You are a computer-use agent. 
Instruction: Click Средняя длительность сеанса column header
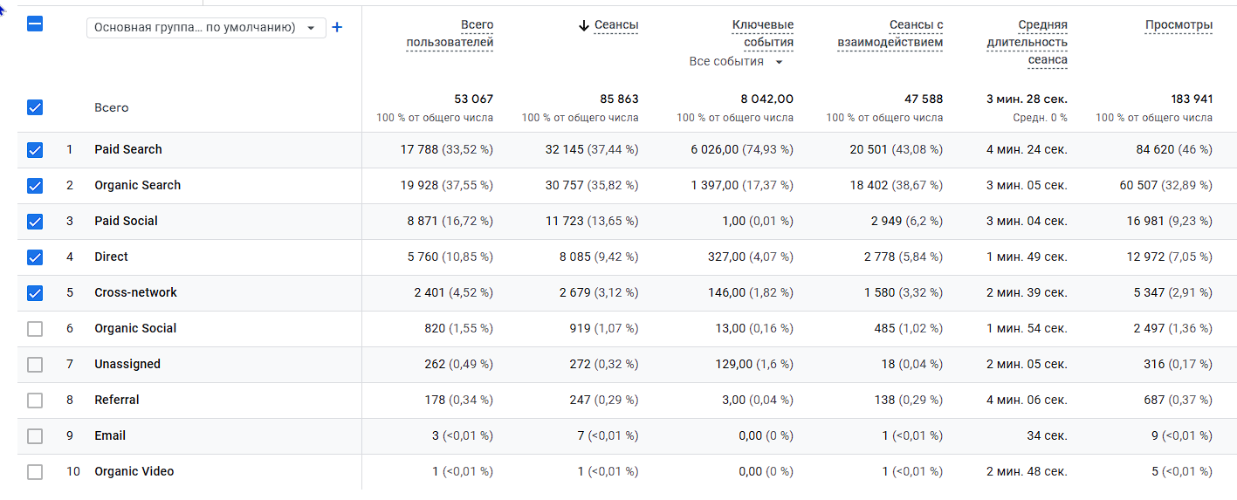click(x=1027, y=43)
